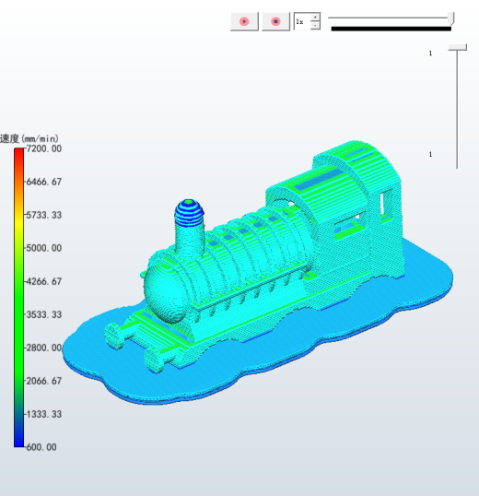
Task: Click the blue bottom of the speed color bar
Action: point(19,442)
